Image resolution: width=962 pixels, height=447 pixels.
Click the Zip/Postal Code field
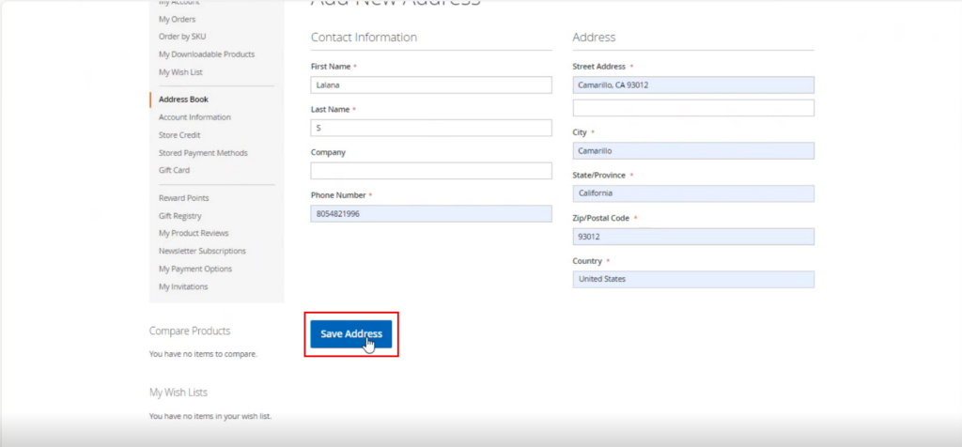click(x=693, y=237)
